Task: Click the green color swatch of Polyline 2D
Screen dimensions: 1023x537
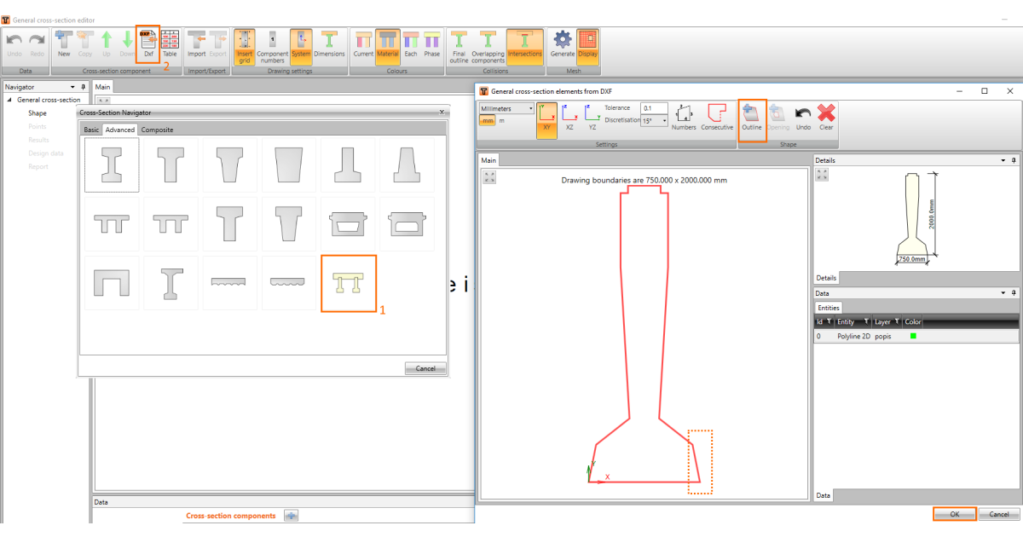Action: (x=913, y=336)
